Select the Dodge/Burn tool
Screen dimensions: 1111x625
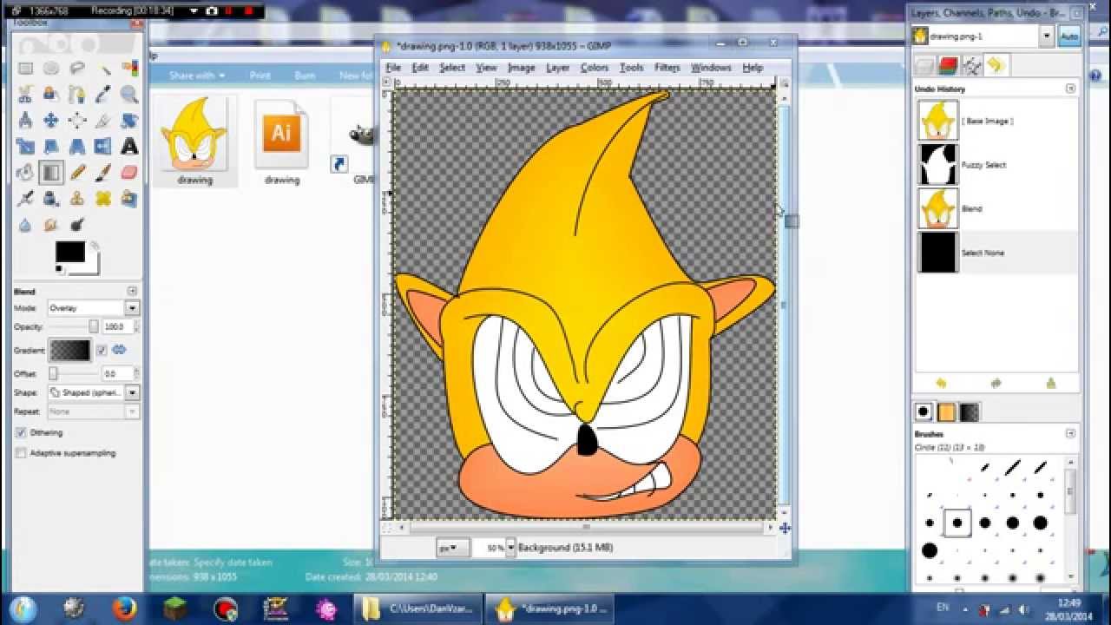(x=77, y=225)
